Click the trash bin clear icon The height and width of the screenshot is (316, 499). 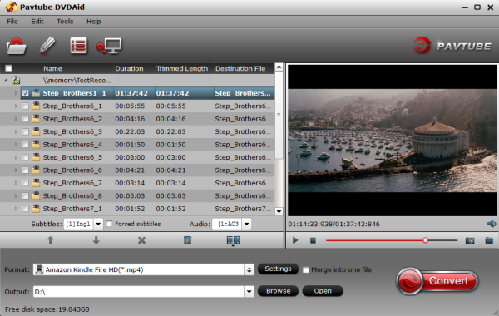[187, 240]
